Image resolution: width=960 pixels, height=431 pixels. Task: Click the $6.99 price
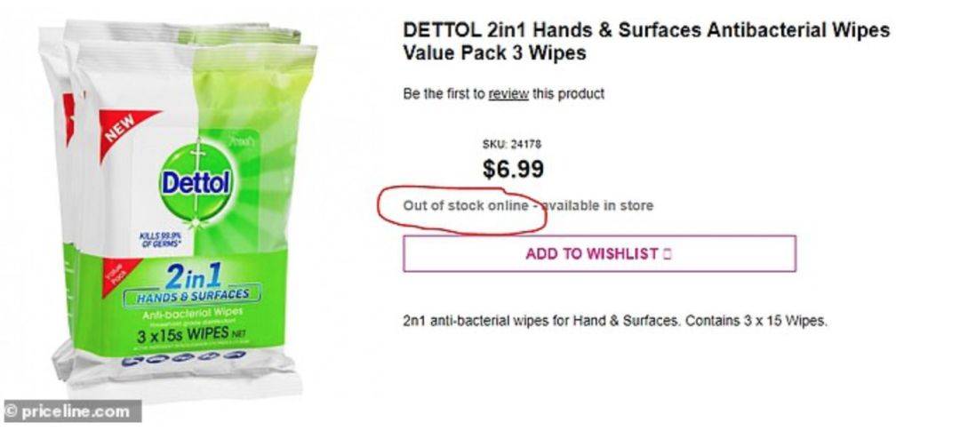tap(513, 170)
